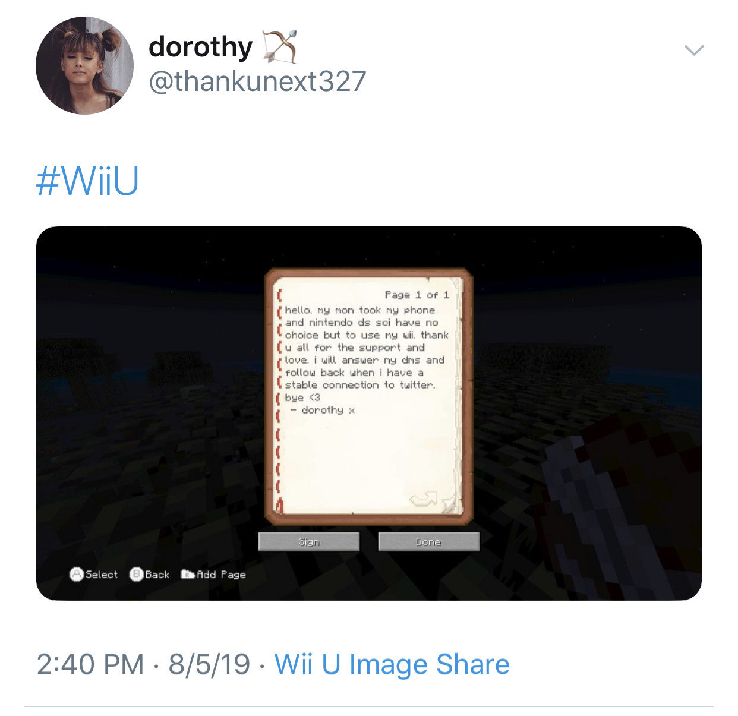Click the Add Page controller icon
This screenshot has height=716, width=738.
pyautogui.click(x=188, y=574)
